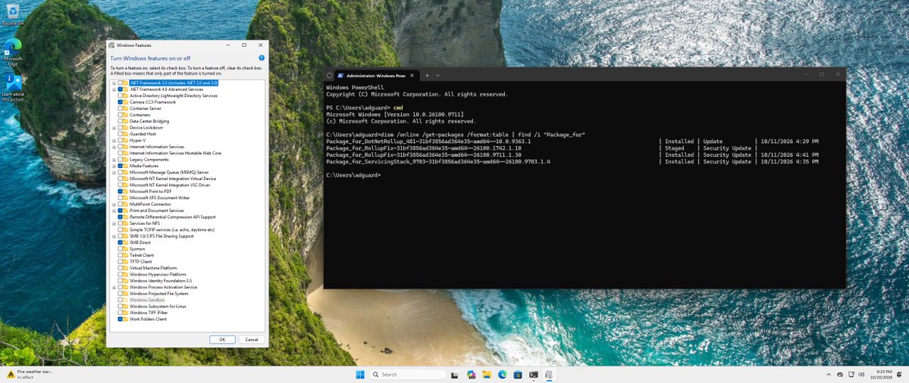Image resolution: width=909 pixels, height=383 pixels.
Task: Toggle .NET Framework 4.8 Advanced Services checkbox
Action: click(x=120, y=89)
